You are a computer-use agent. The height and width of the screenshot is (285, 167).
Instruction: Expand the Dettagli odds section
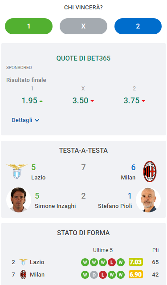(x=25, y=120)
